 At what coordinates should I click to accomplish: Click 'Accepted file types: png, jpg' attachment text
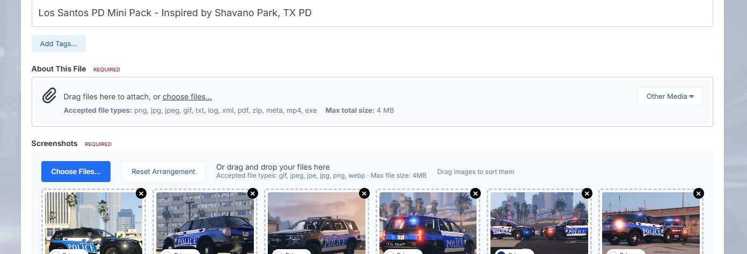(x=190, y=111)
